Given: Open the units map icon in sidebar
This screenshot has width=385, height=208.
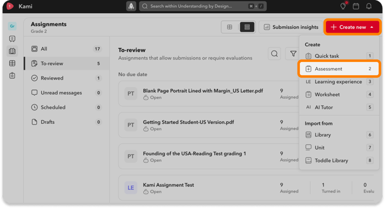Looking at the screenshot, I should pyautogui.click(x=12, y=51).
